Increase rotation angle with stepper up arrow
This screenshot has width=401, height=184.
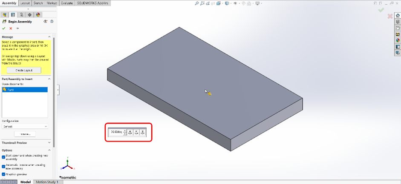(125, 130)
